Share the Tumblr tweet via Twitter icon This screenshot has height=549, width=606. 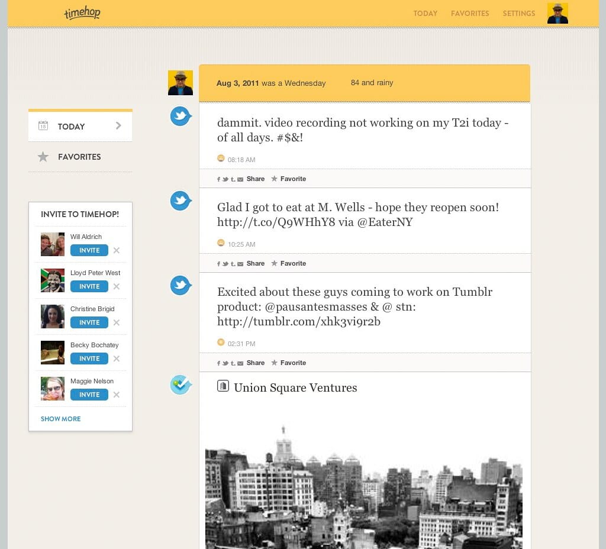pos(225,363)
